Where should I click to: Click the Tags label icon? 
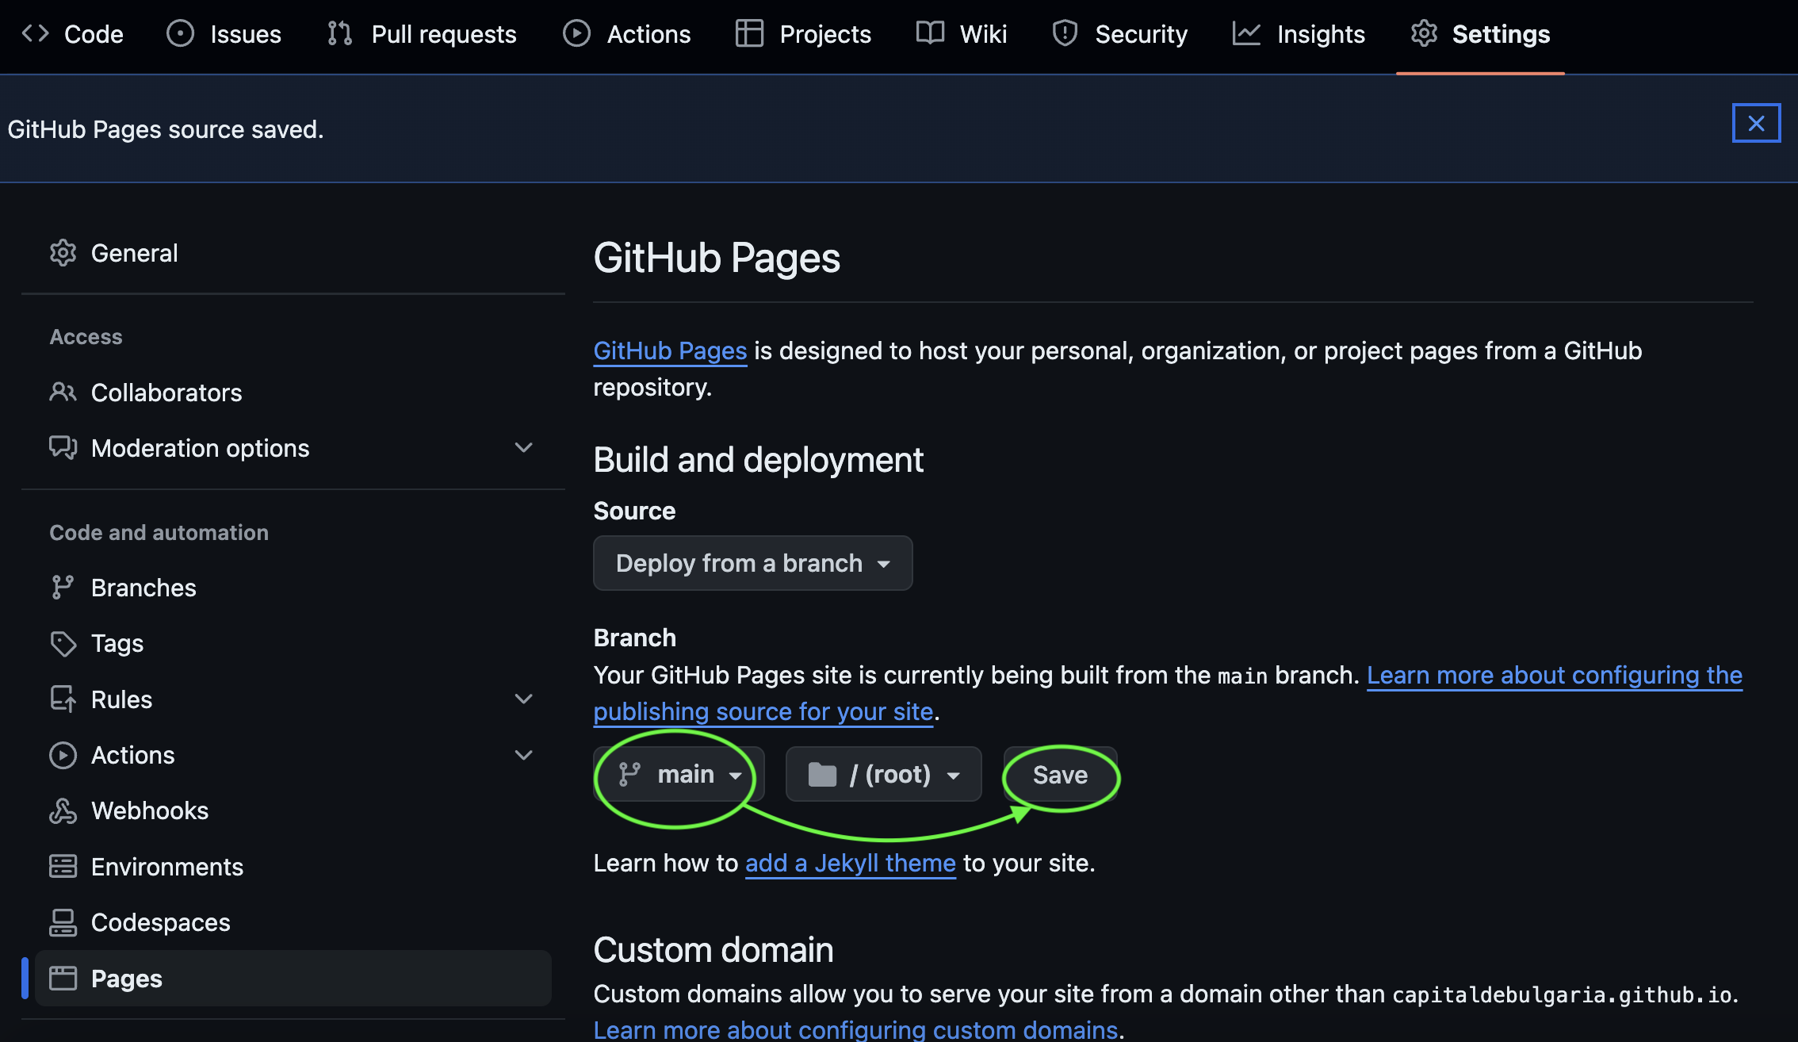(x=63, y=643)
